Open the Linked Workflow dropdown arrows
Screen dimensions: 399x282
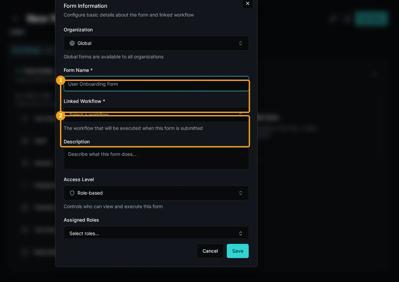tap(241, 115)
